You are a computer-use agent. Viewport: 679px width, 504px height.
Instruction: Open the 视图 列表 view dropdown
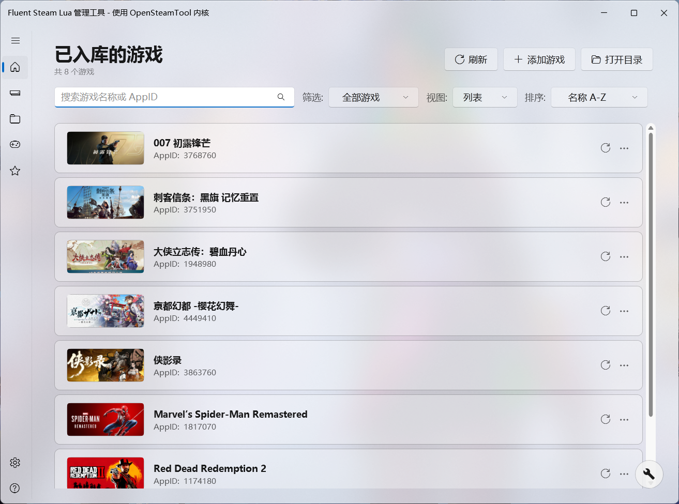point(485,97)
